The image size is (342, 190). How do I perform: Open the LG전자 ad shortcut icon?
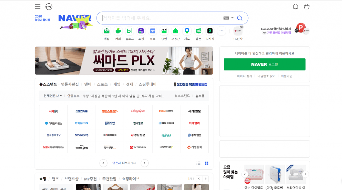coord(238,31)
